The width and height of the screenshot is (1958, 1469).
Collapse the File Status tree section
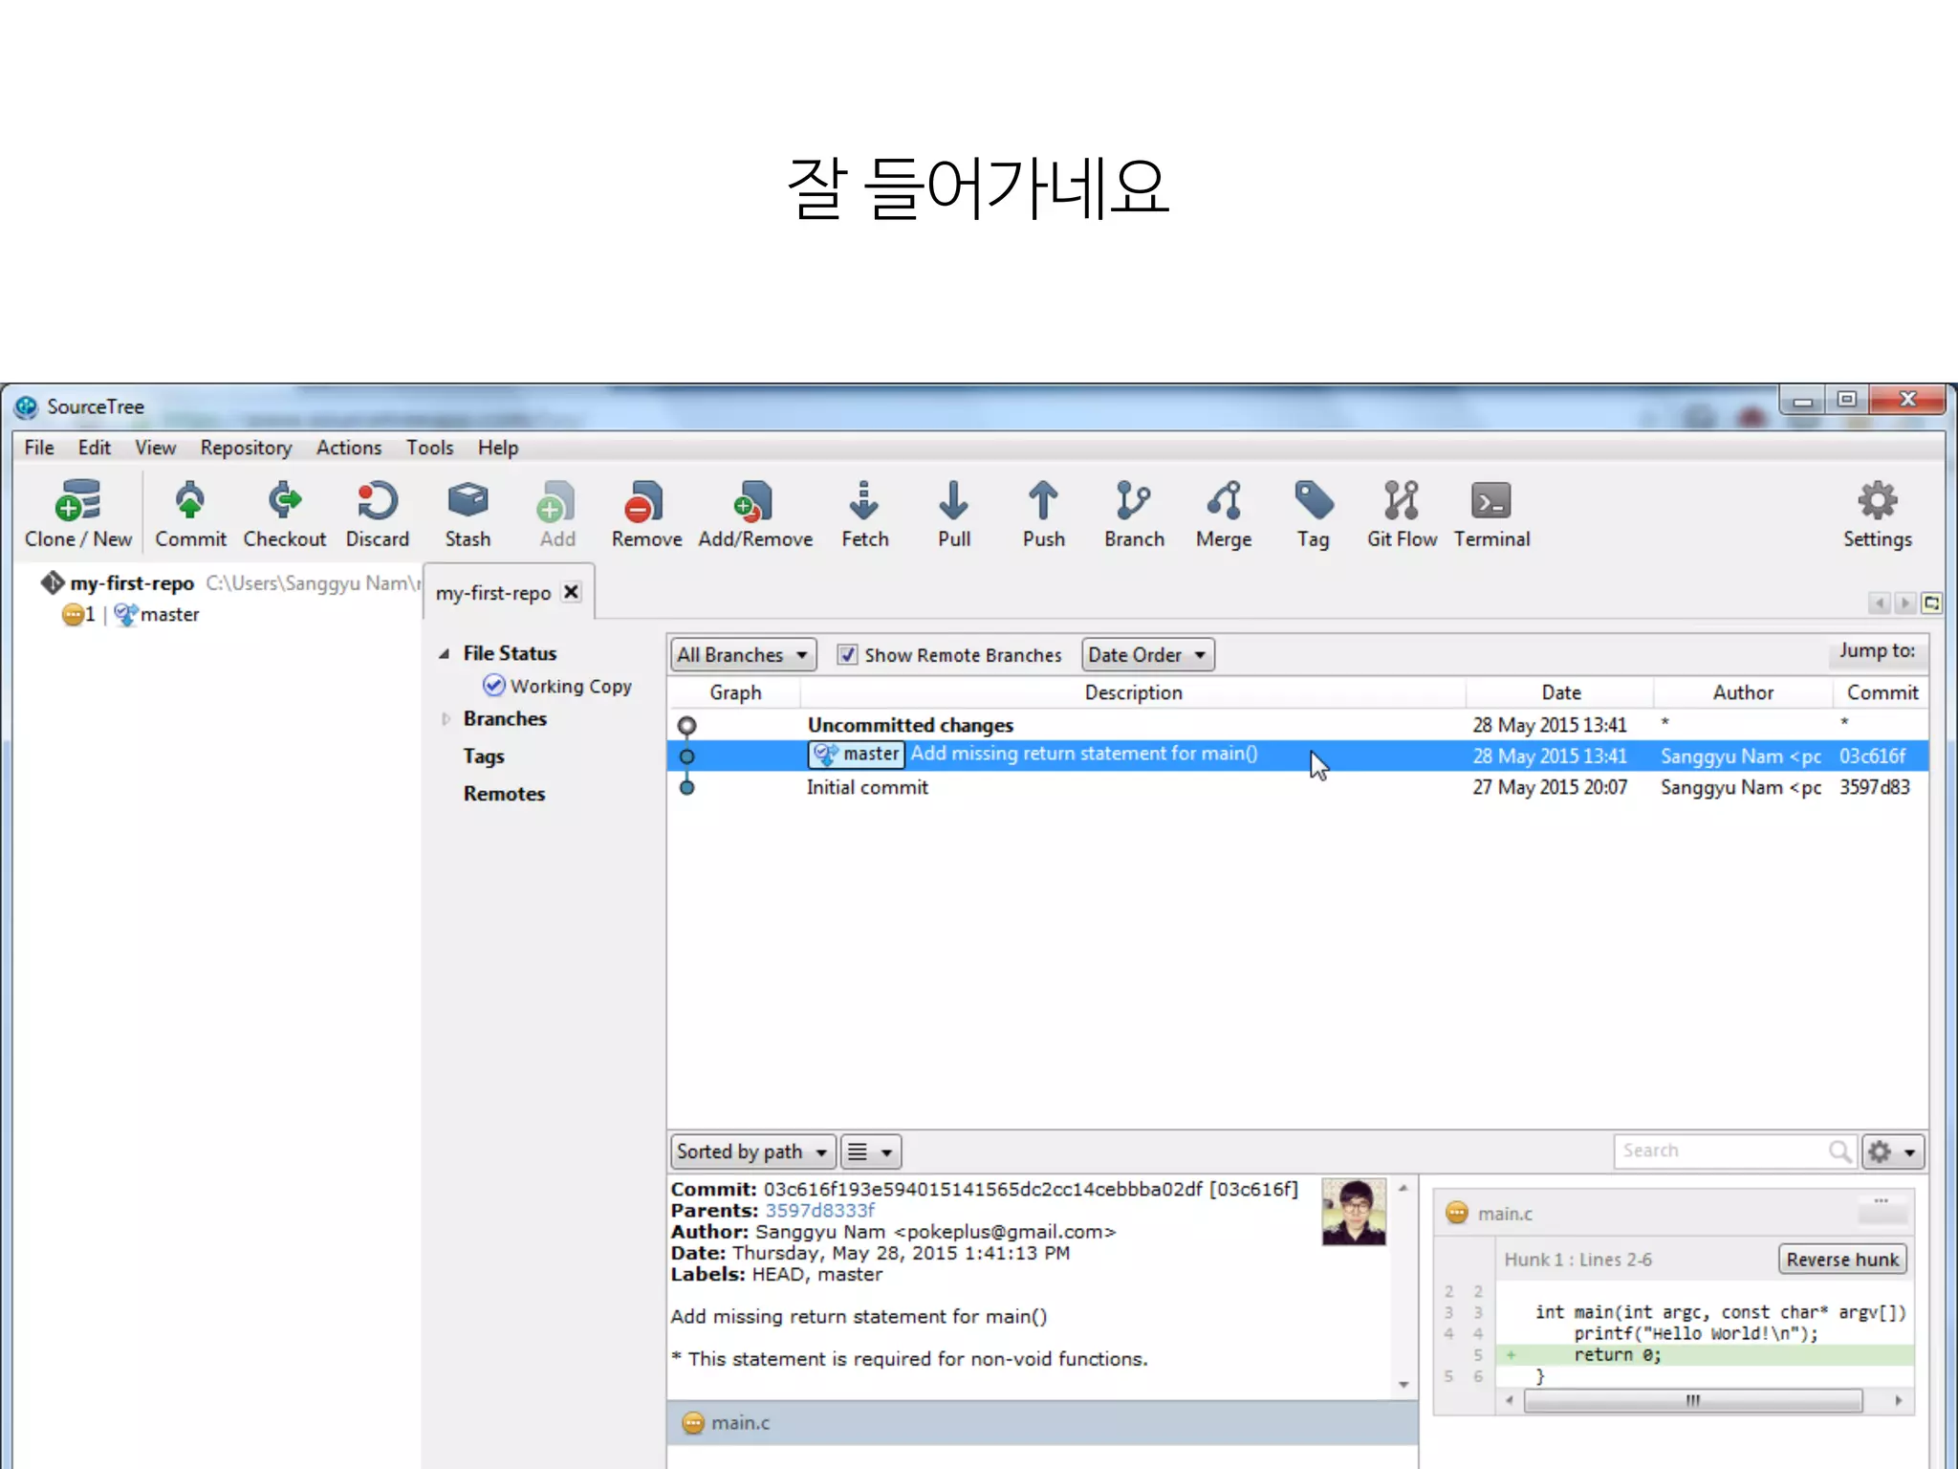tap(444, 654)
